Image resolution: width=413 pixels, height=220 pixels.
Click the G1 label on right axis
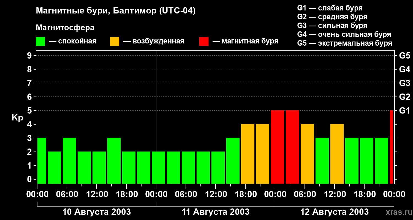(x=404, y=111)
